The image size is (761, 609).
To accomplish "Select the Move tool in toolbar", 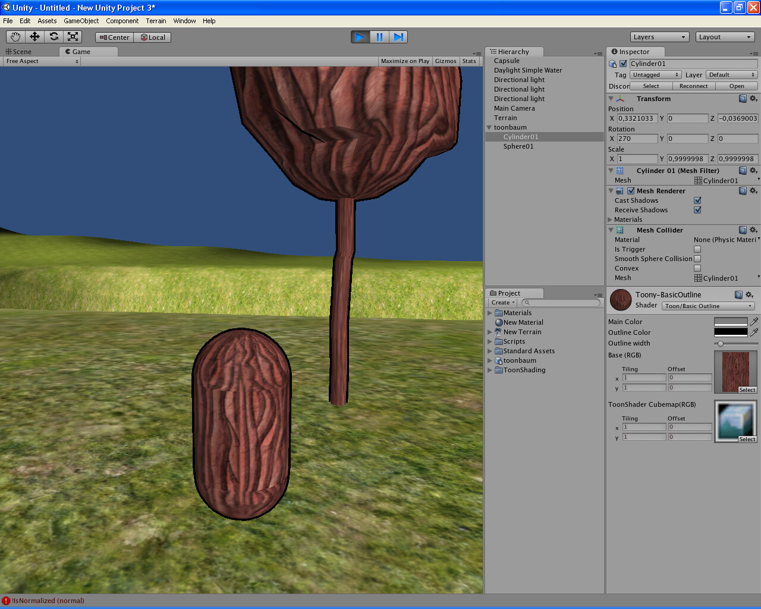I will 34,37.
